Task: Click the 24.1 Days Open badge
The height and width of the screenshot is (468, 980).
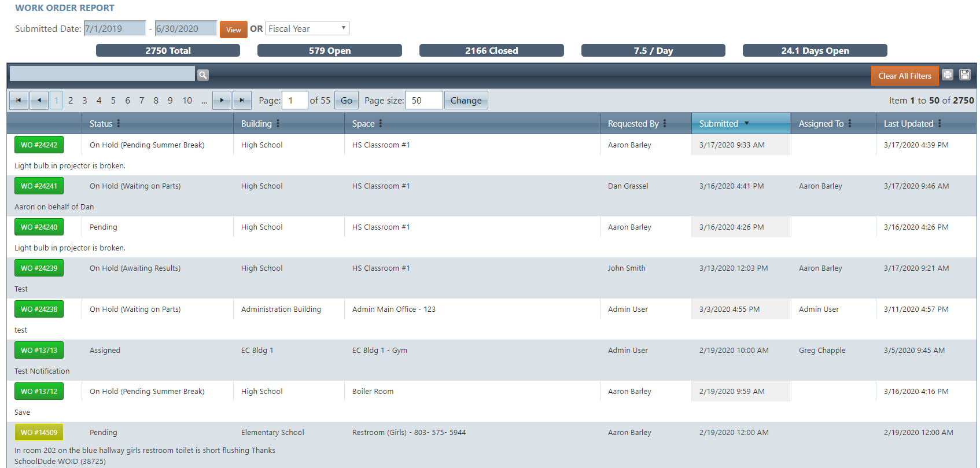Action: point(815,50)
